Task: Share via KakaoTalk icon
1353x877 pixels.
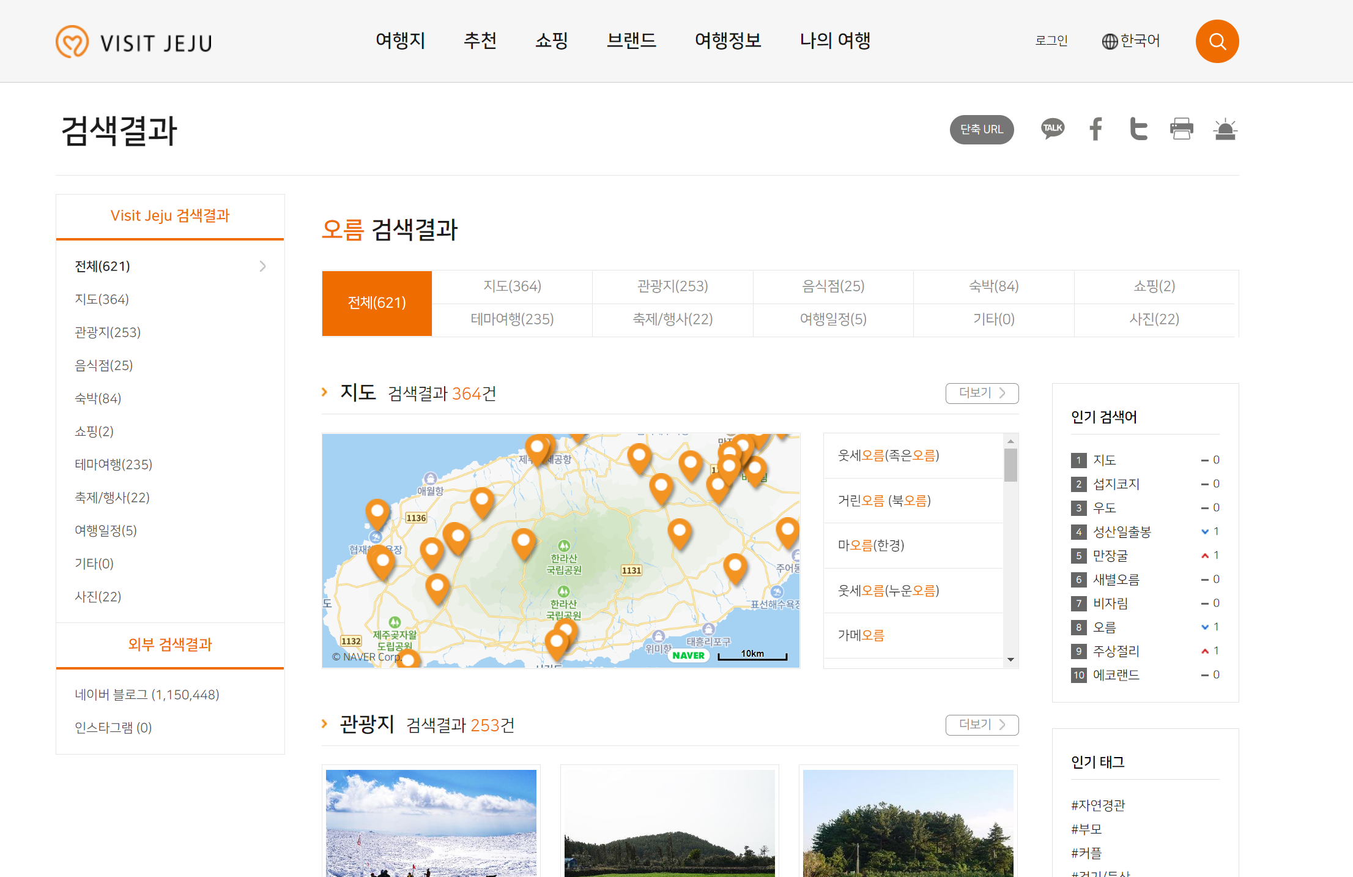Action: tap(1053, 129)
